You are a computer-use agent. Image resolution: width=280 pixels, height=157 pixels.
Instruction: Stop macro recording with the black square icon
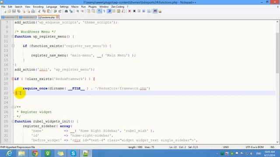tap(134, 11)
